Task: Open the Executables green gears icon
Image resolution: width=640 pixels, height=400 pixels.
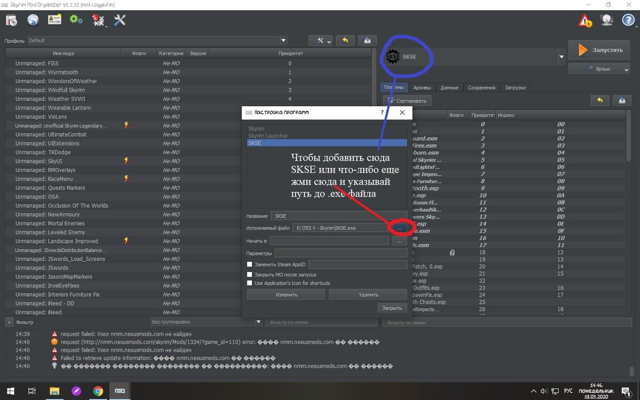Action: point(76,20)
